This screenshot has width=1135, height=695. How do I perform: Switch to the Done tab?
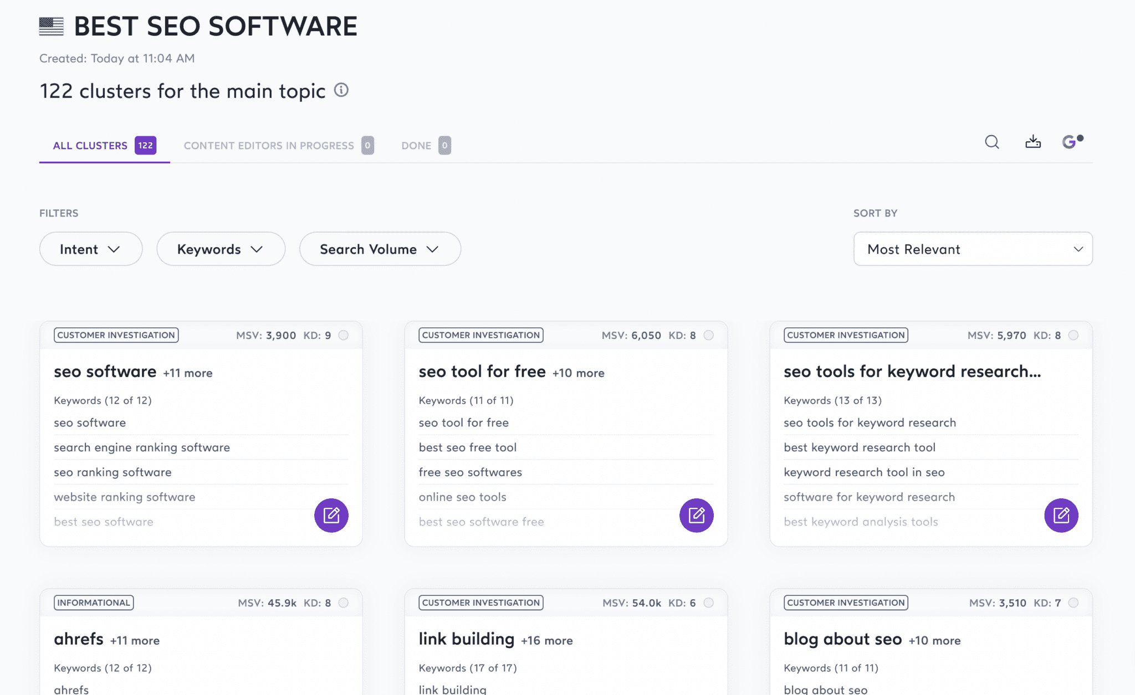(x=415, y=145)
